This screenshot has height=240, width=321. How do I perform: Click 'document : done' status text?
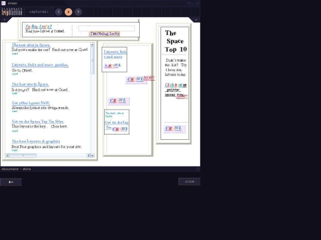pyautogui.click(x=16, y=169)
